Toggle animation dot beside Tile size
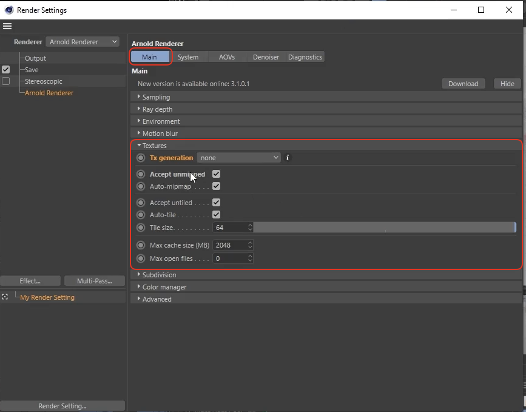The height and width of the screenshot is (412, 526). click(x=141, y=228)
